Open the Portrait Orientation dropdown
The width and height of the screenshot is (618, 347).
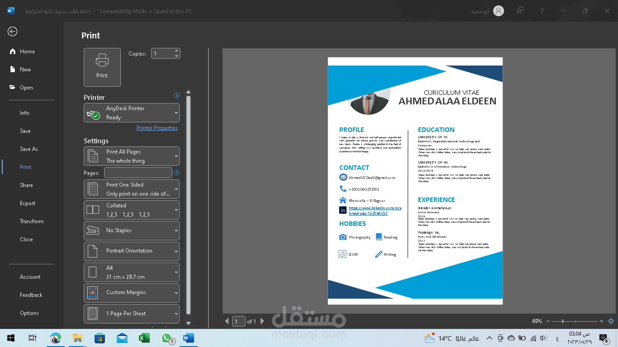pos(132,252)
